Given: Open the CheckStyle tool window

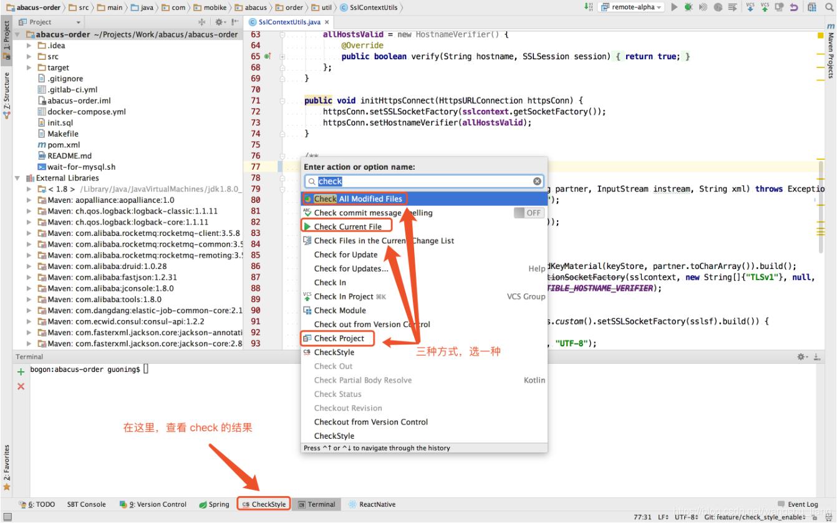Looking at the screenshot, I should (x=264, y=504).
